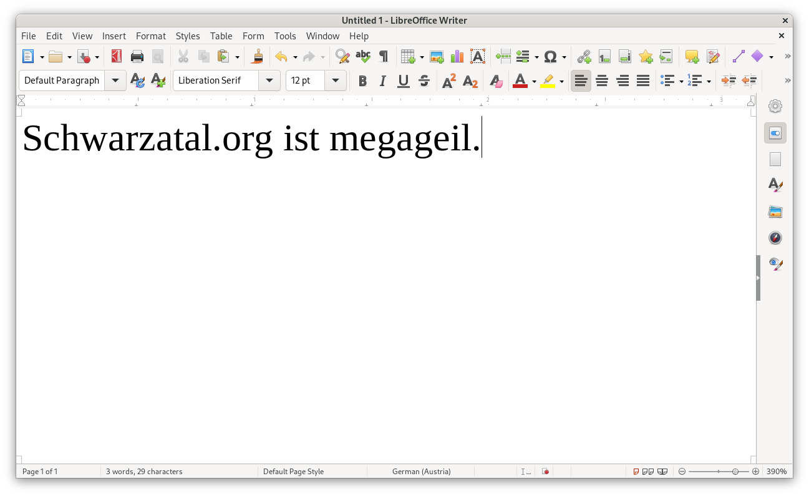Click the Print document icon
The image size is (809, 496).
(x=137, y=57)
